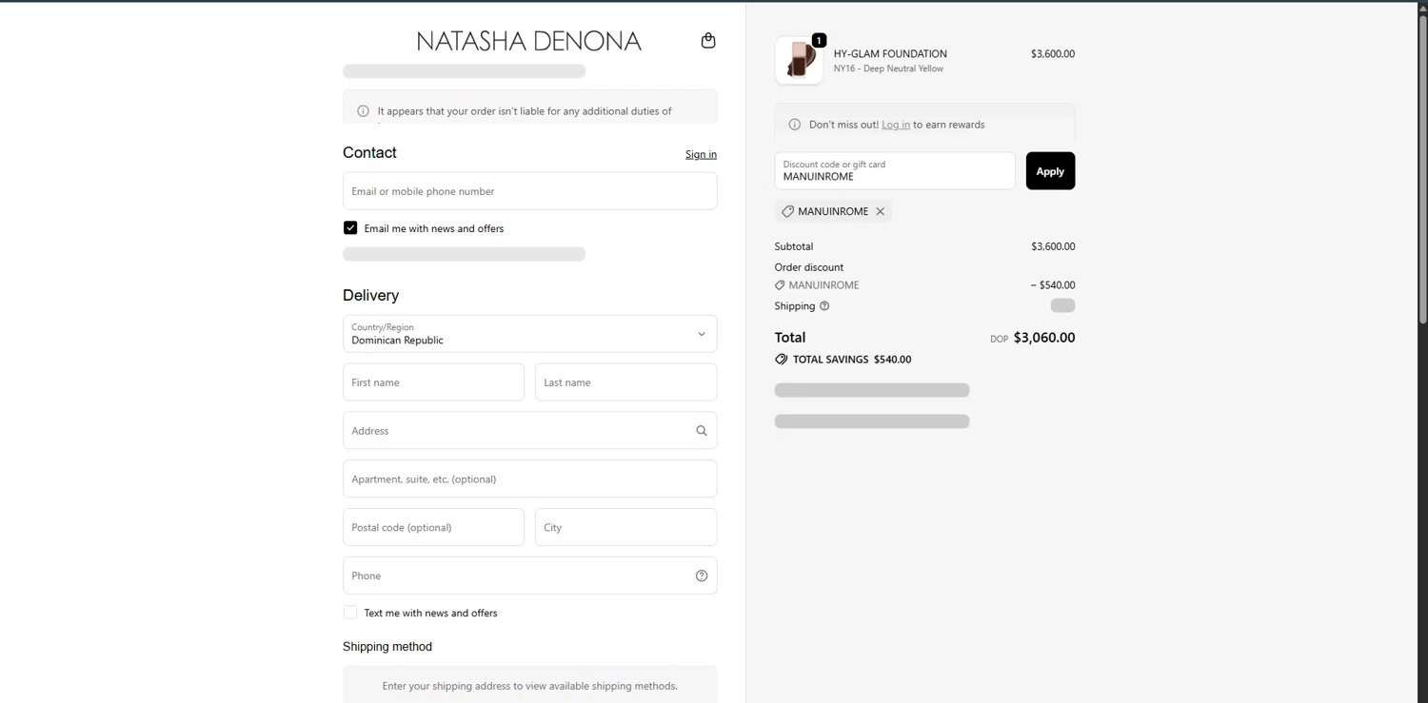The width and height of the screenshot is (1428, 703).
Task: Click the NY16 - Deep Neutral Yellow shade text
Action: click(888, 68)
